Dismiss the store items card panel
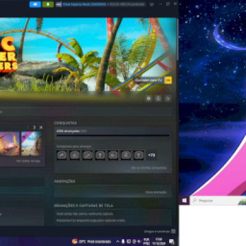 pyautogui.click(x=41, y=127)
